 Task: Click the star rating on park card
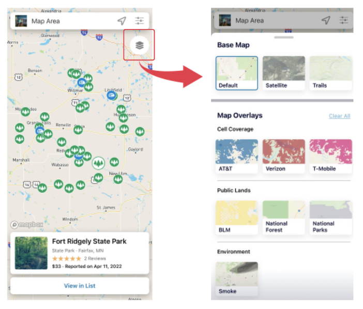67,258
